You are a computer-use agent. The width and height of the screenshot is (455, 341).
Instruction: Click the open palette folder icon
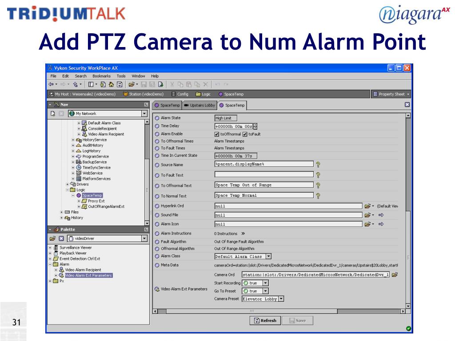[x=52, y=238]
